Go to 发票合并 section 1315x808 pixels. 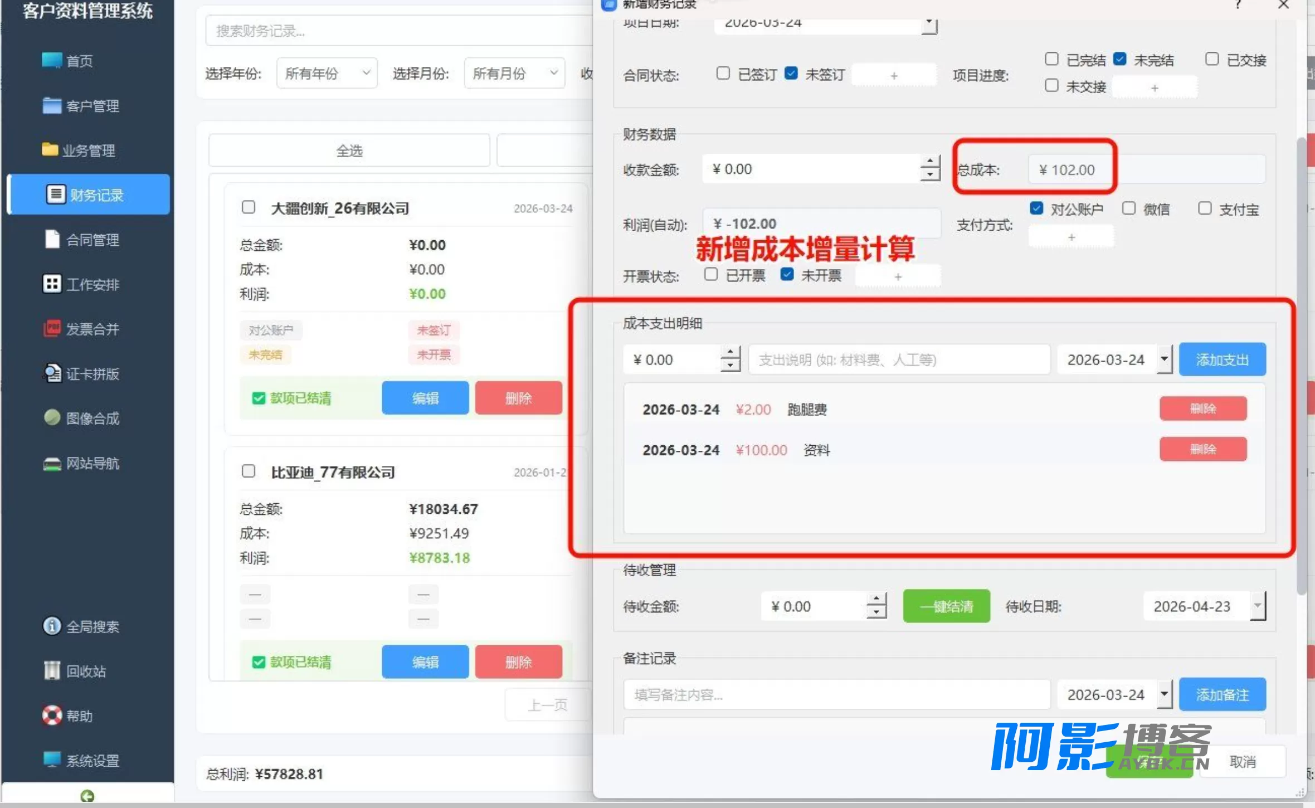92,329
